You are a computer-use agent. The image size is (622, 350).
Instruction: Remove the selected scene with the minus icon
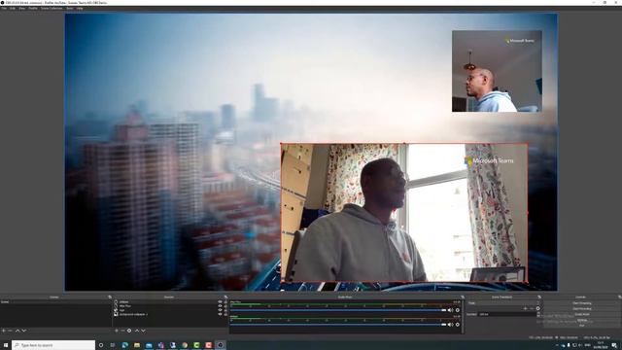point(10,331)
